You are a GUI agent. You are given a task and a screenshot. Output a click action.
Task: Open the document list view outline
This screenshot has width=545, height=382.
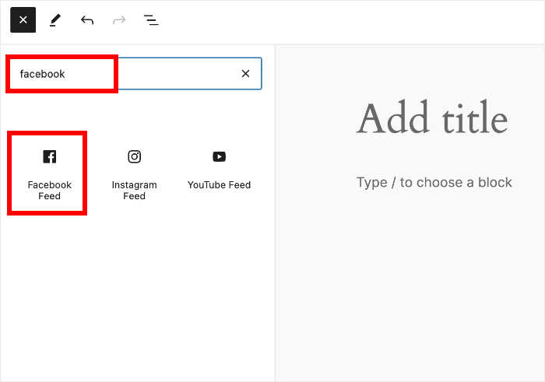pos(151,20)
